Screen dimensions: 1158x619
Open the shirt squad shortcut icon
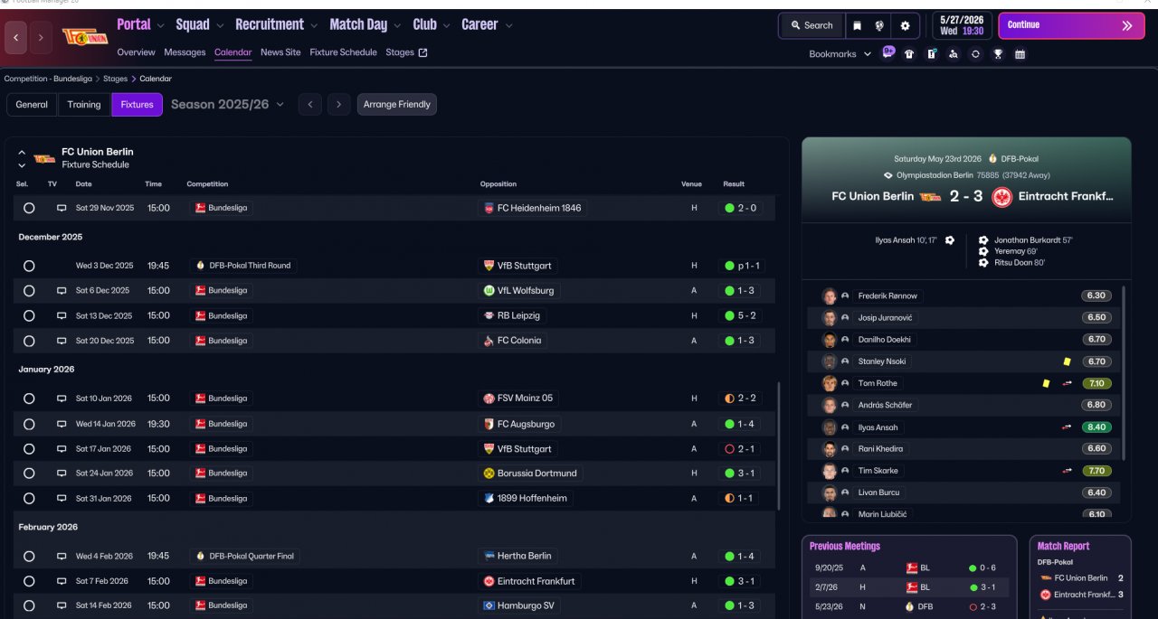pos(909,54)
